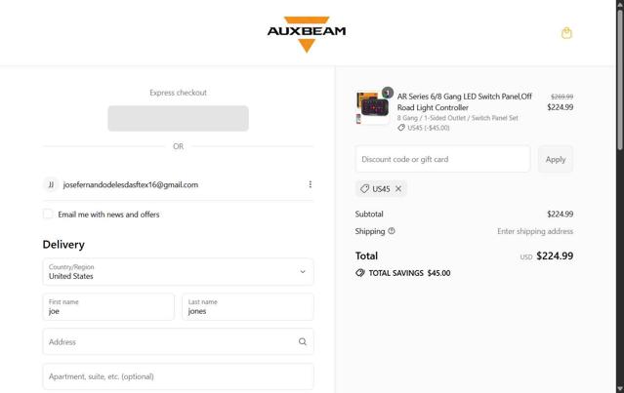Click the switch panel product thumbnail
This screenshot has height=393, width=624.
pos(372,107)
